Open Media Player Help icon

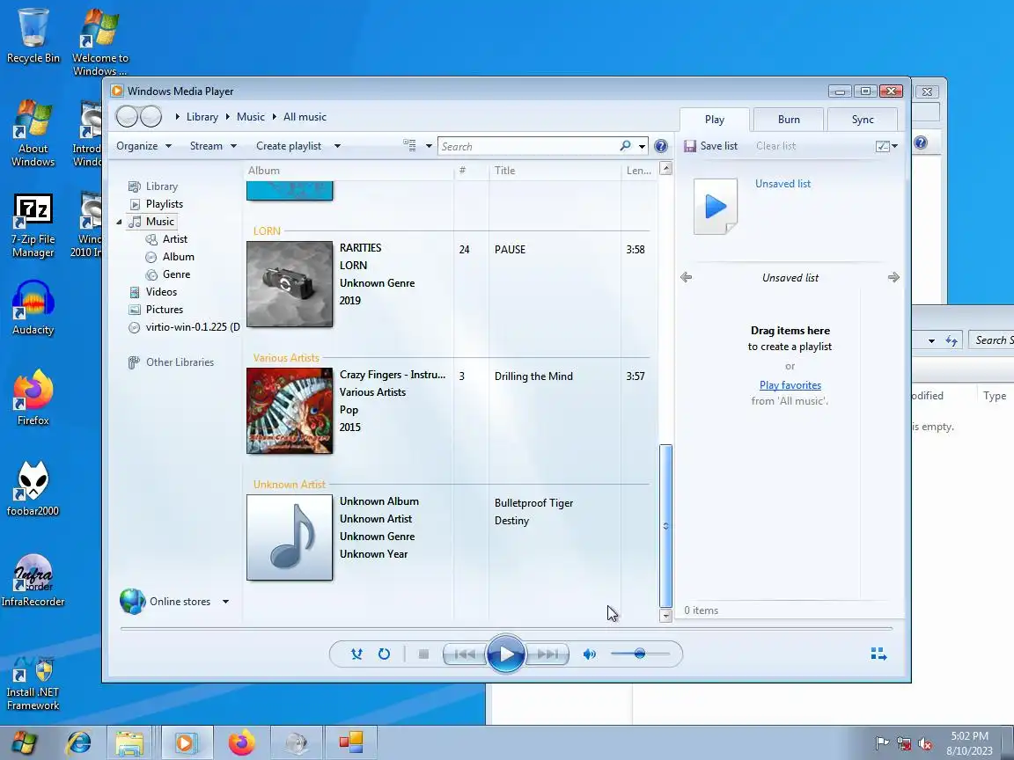pos(660,146)
